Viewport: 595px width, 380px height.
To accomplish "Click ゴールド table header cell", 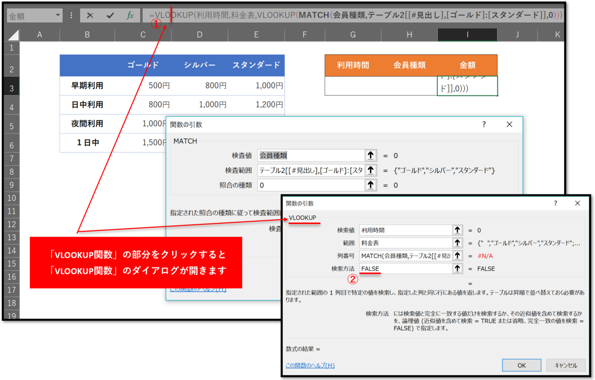I will coord(143,65).
